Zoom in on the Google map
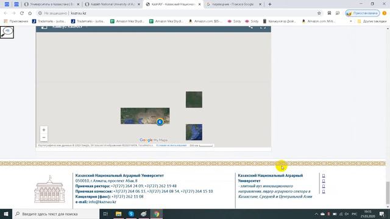The height and width of the screenshot is (219, 390). point(44,130)
